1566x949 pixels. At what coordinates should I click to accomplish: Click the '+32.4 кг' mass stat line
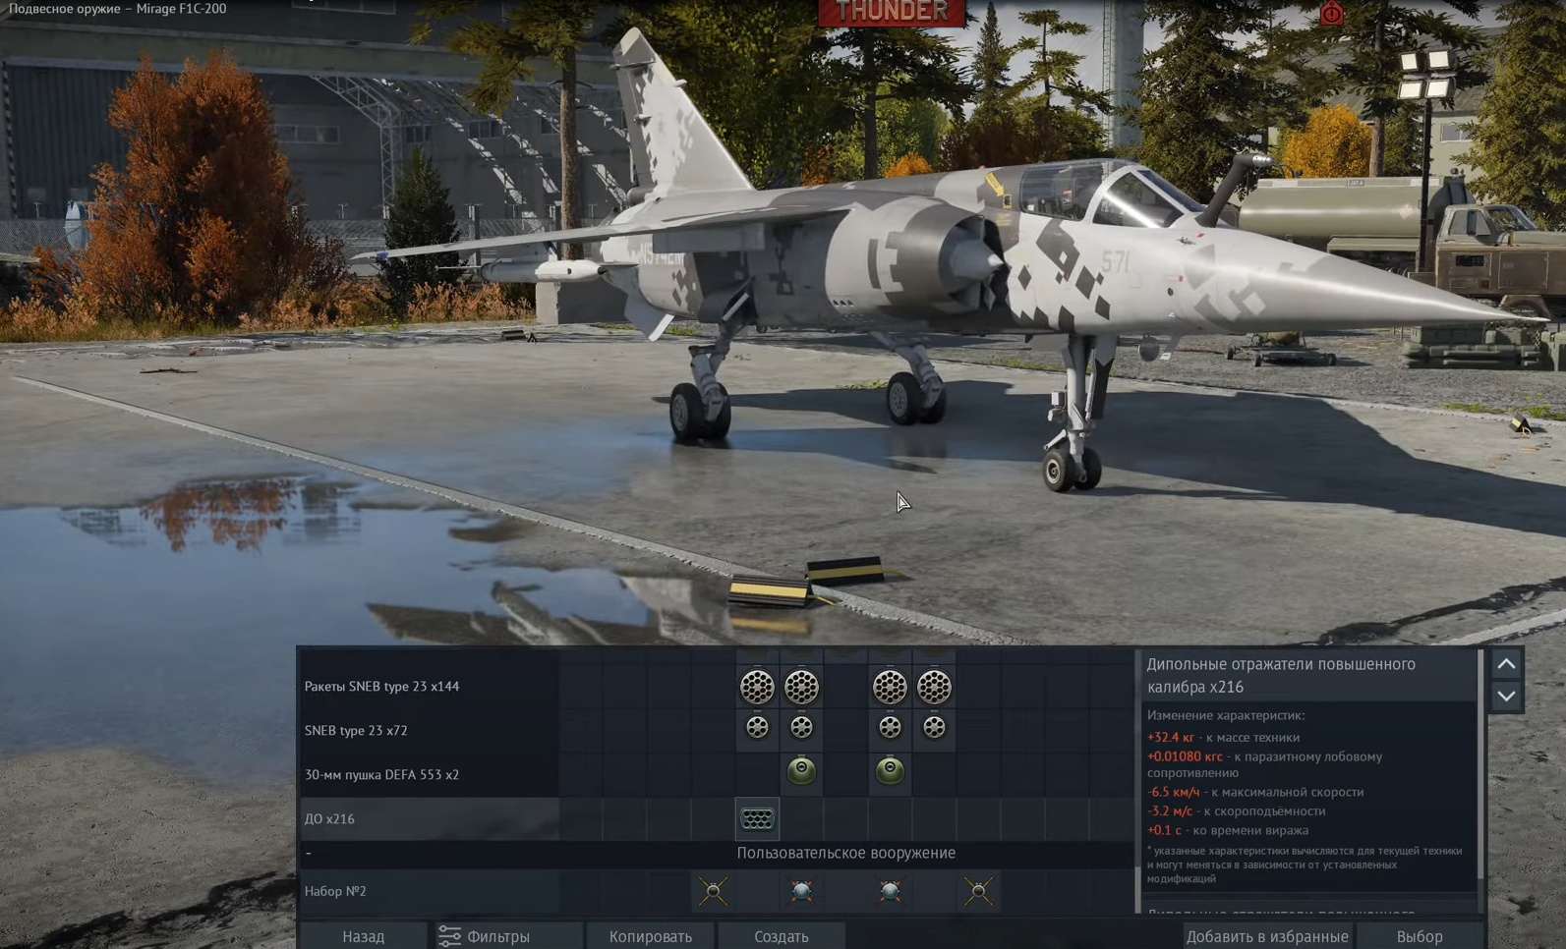click(1223, 737)
